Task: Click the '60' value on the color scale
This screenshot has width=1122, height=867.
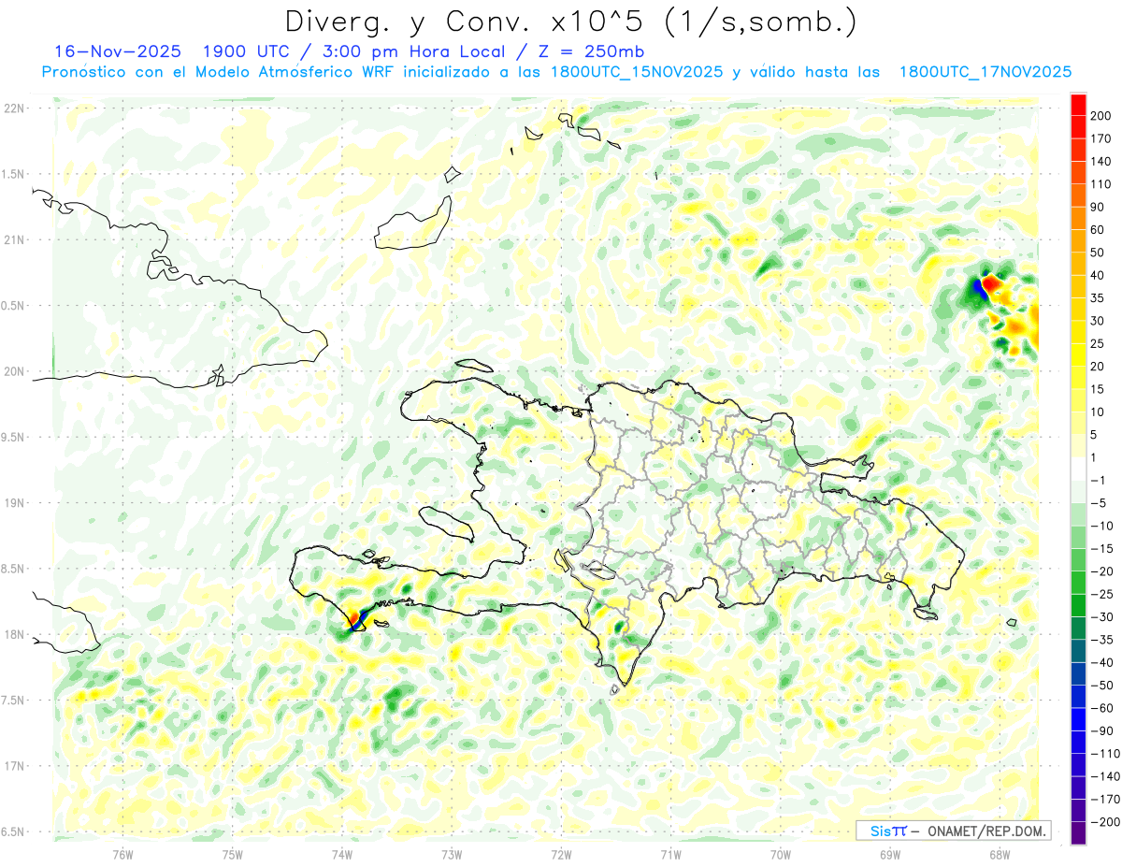Action: (1099, 230)
